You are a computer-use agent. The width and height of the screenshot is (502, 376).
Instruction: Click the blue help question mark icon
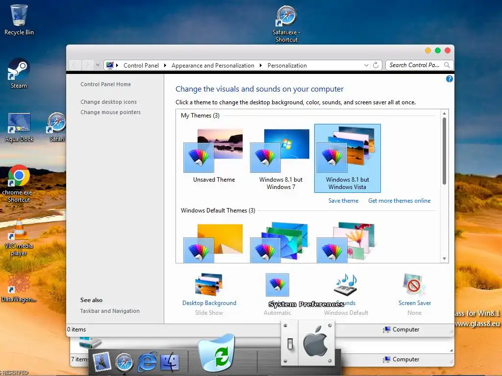pyautogui.click(x=449, y=79)
